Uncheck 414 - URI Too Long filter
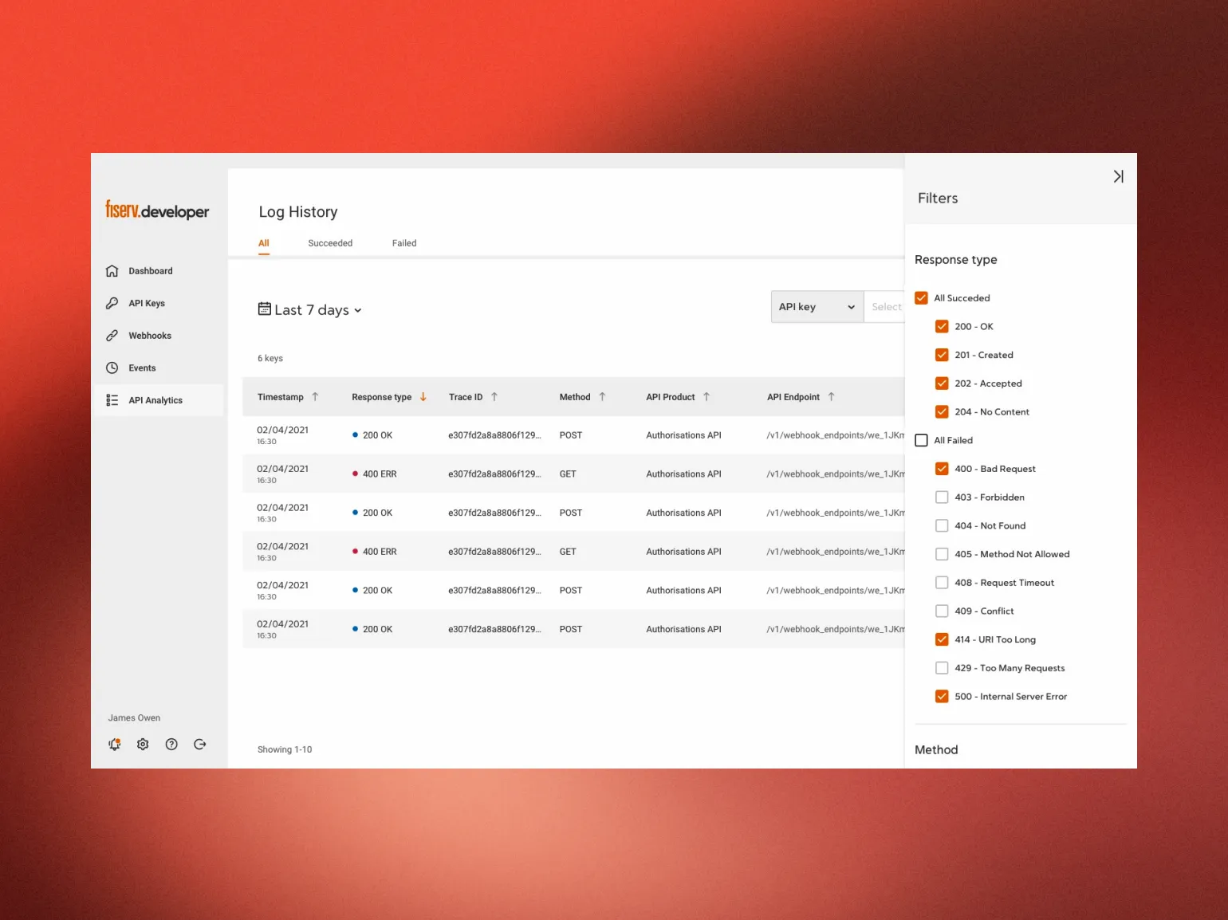 point(942,639)
